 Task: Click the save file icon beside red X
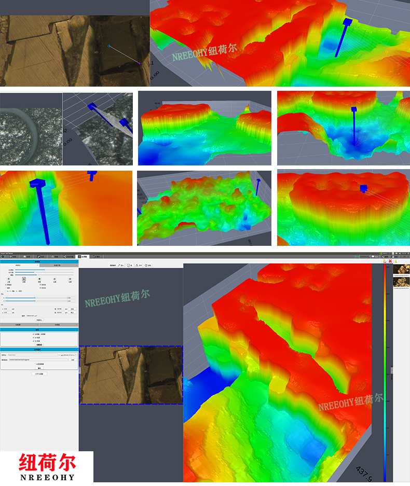pyautogui.click(x=385, y=261)
